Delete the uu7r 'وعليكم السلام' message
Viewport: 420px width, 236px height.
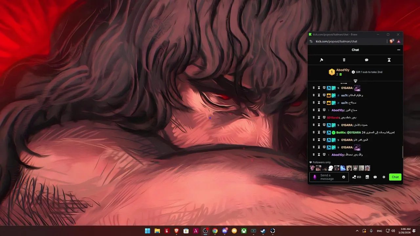pos(314,95)
